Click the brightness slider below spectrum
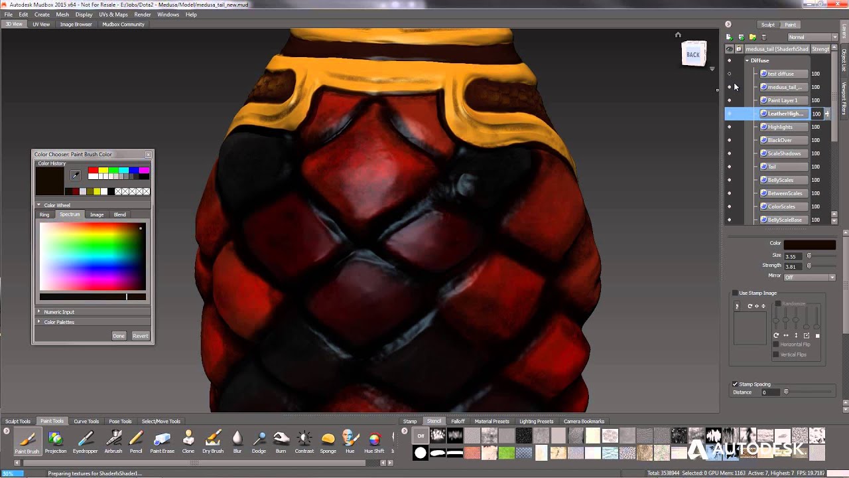The width and height of the screenshot is (849, 478). pyautogui.click(x=93, y=297)
